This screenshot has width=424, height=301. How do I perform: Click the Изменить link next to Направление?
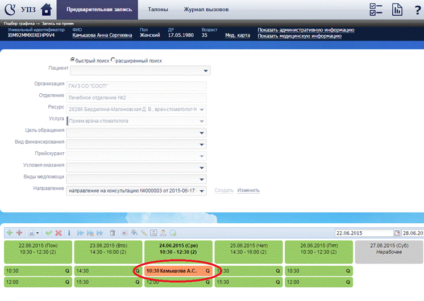coord(248,190)
